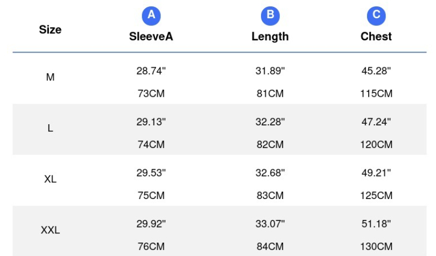436x256 pixels.
Task: Click the 51.18" chest value
Action: [376, 224]
